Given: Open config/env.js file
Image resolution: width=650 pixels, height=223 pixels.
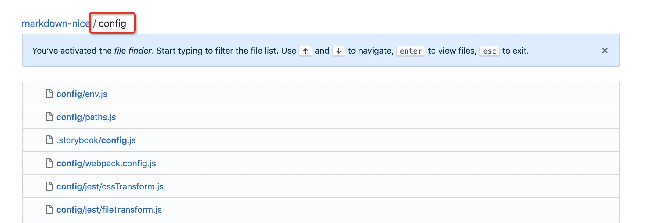Looking at the screenshot, I should click(82, 94).
